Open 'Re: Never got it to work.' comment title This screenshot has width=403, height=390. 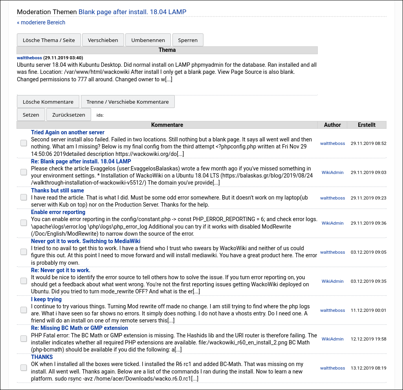[x=60, y=270]
